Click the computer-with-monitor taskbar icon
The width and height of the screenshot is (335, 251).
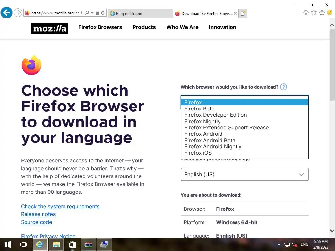pyautogui.click(x=104, y=244)
